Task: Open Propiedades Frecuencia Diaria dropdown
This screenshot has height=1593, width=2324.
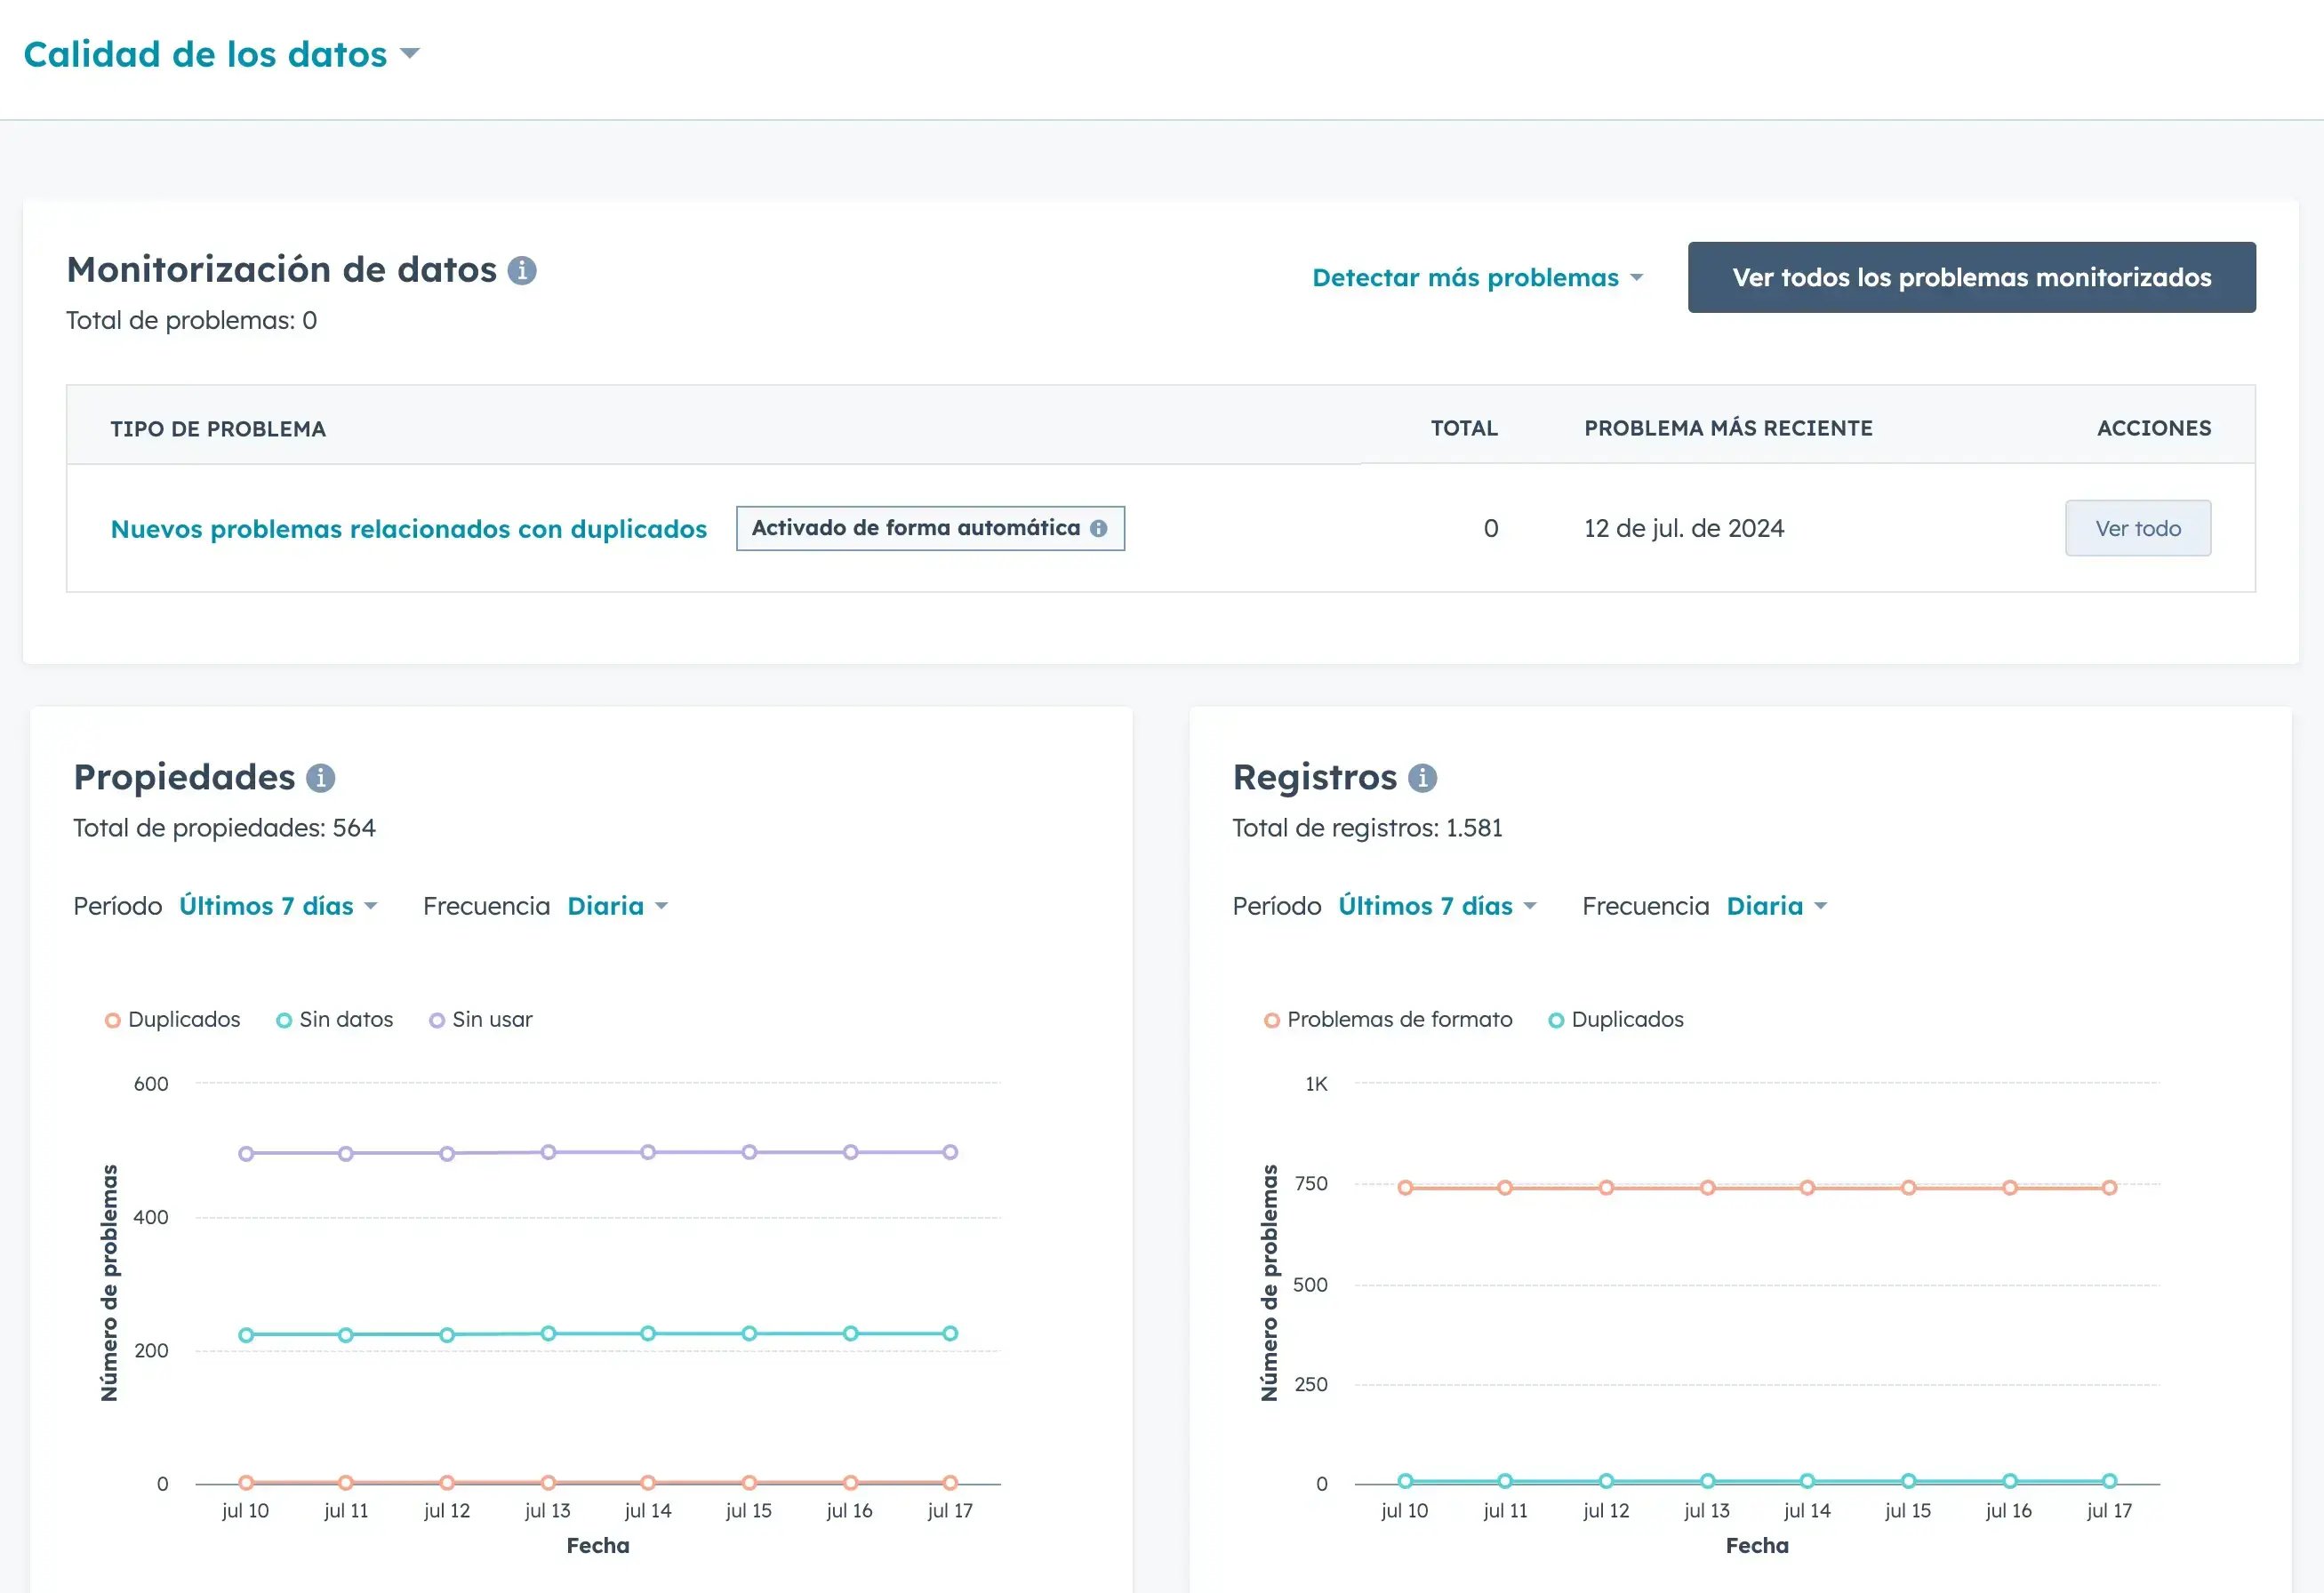Action: (617, 906)
